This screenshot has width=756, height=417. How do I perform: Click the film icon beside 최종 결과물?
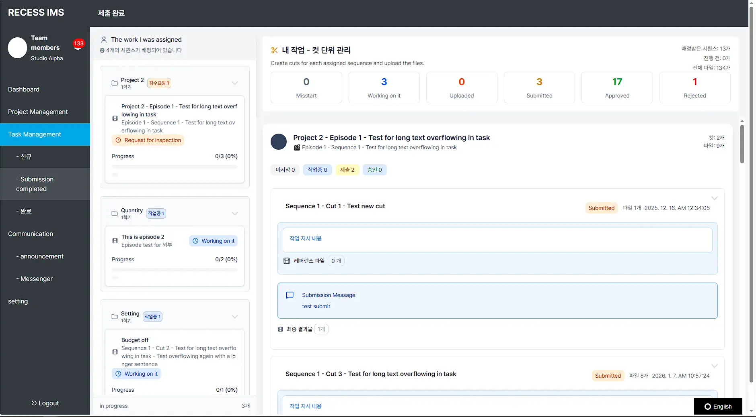pyautogui.click(x=280, y=329)
